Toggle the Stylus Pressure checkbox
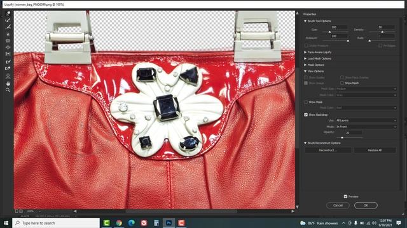Screen dimensions: 407x228 306,46
